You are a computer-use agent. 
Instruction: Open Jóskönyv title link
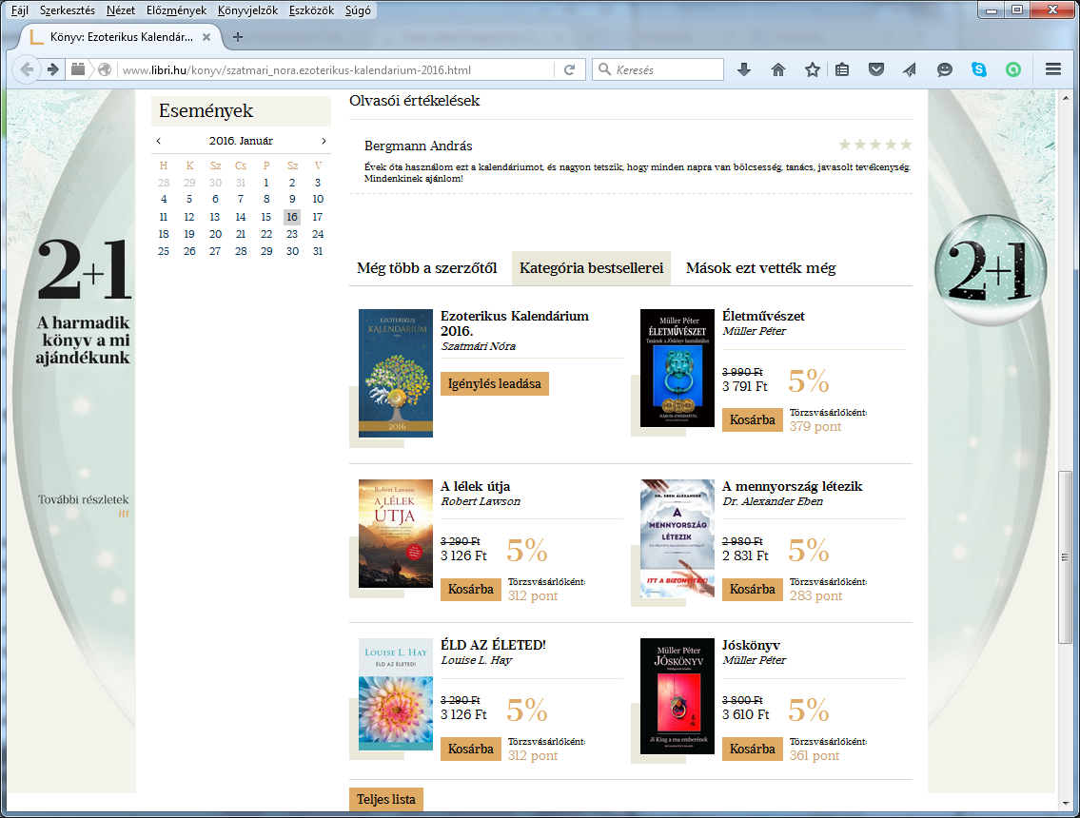click(751, 645)
